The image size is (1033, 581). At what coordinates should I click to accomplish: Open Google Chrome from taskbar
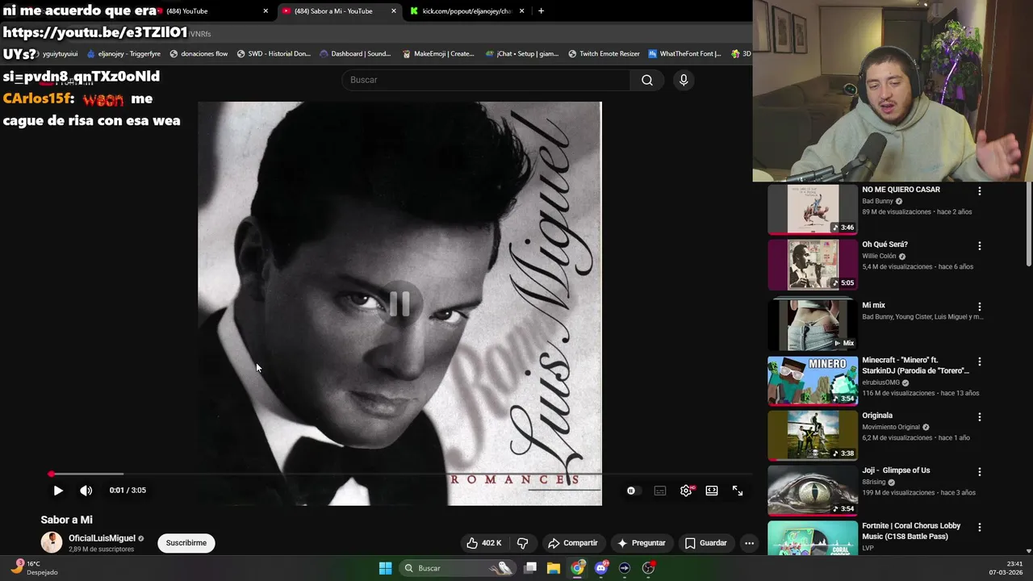[x=577, y=568]
